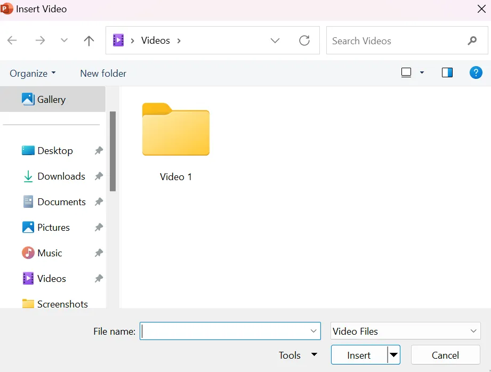
Task: Click the pin icon beside Desktop
Action: (x=99, y=151)
